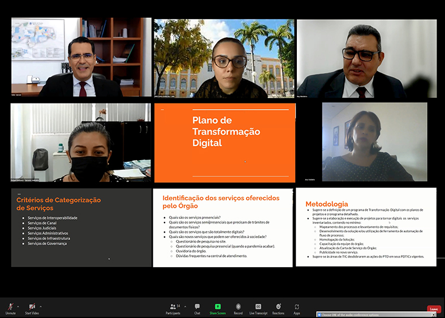The width and height of the screenshot is (445, 318).
Task: Start the camera video
Action: (x=32, y=308)
